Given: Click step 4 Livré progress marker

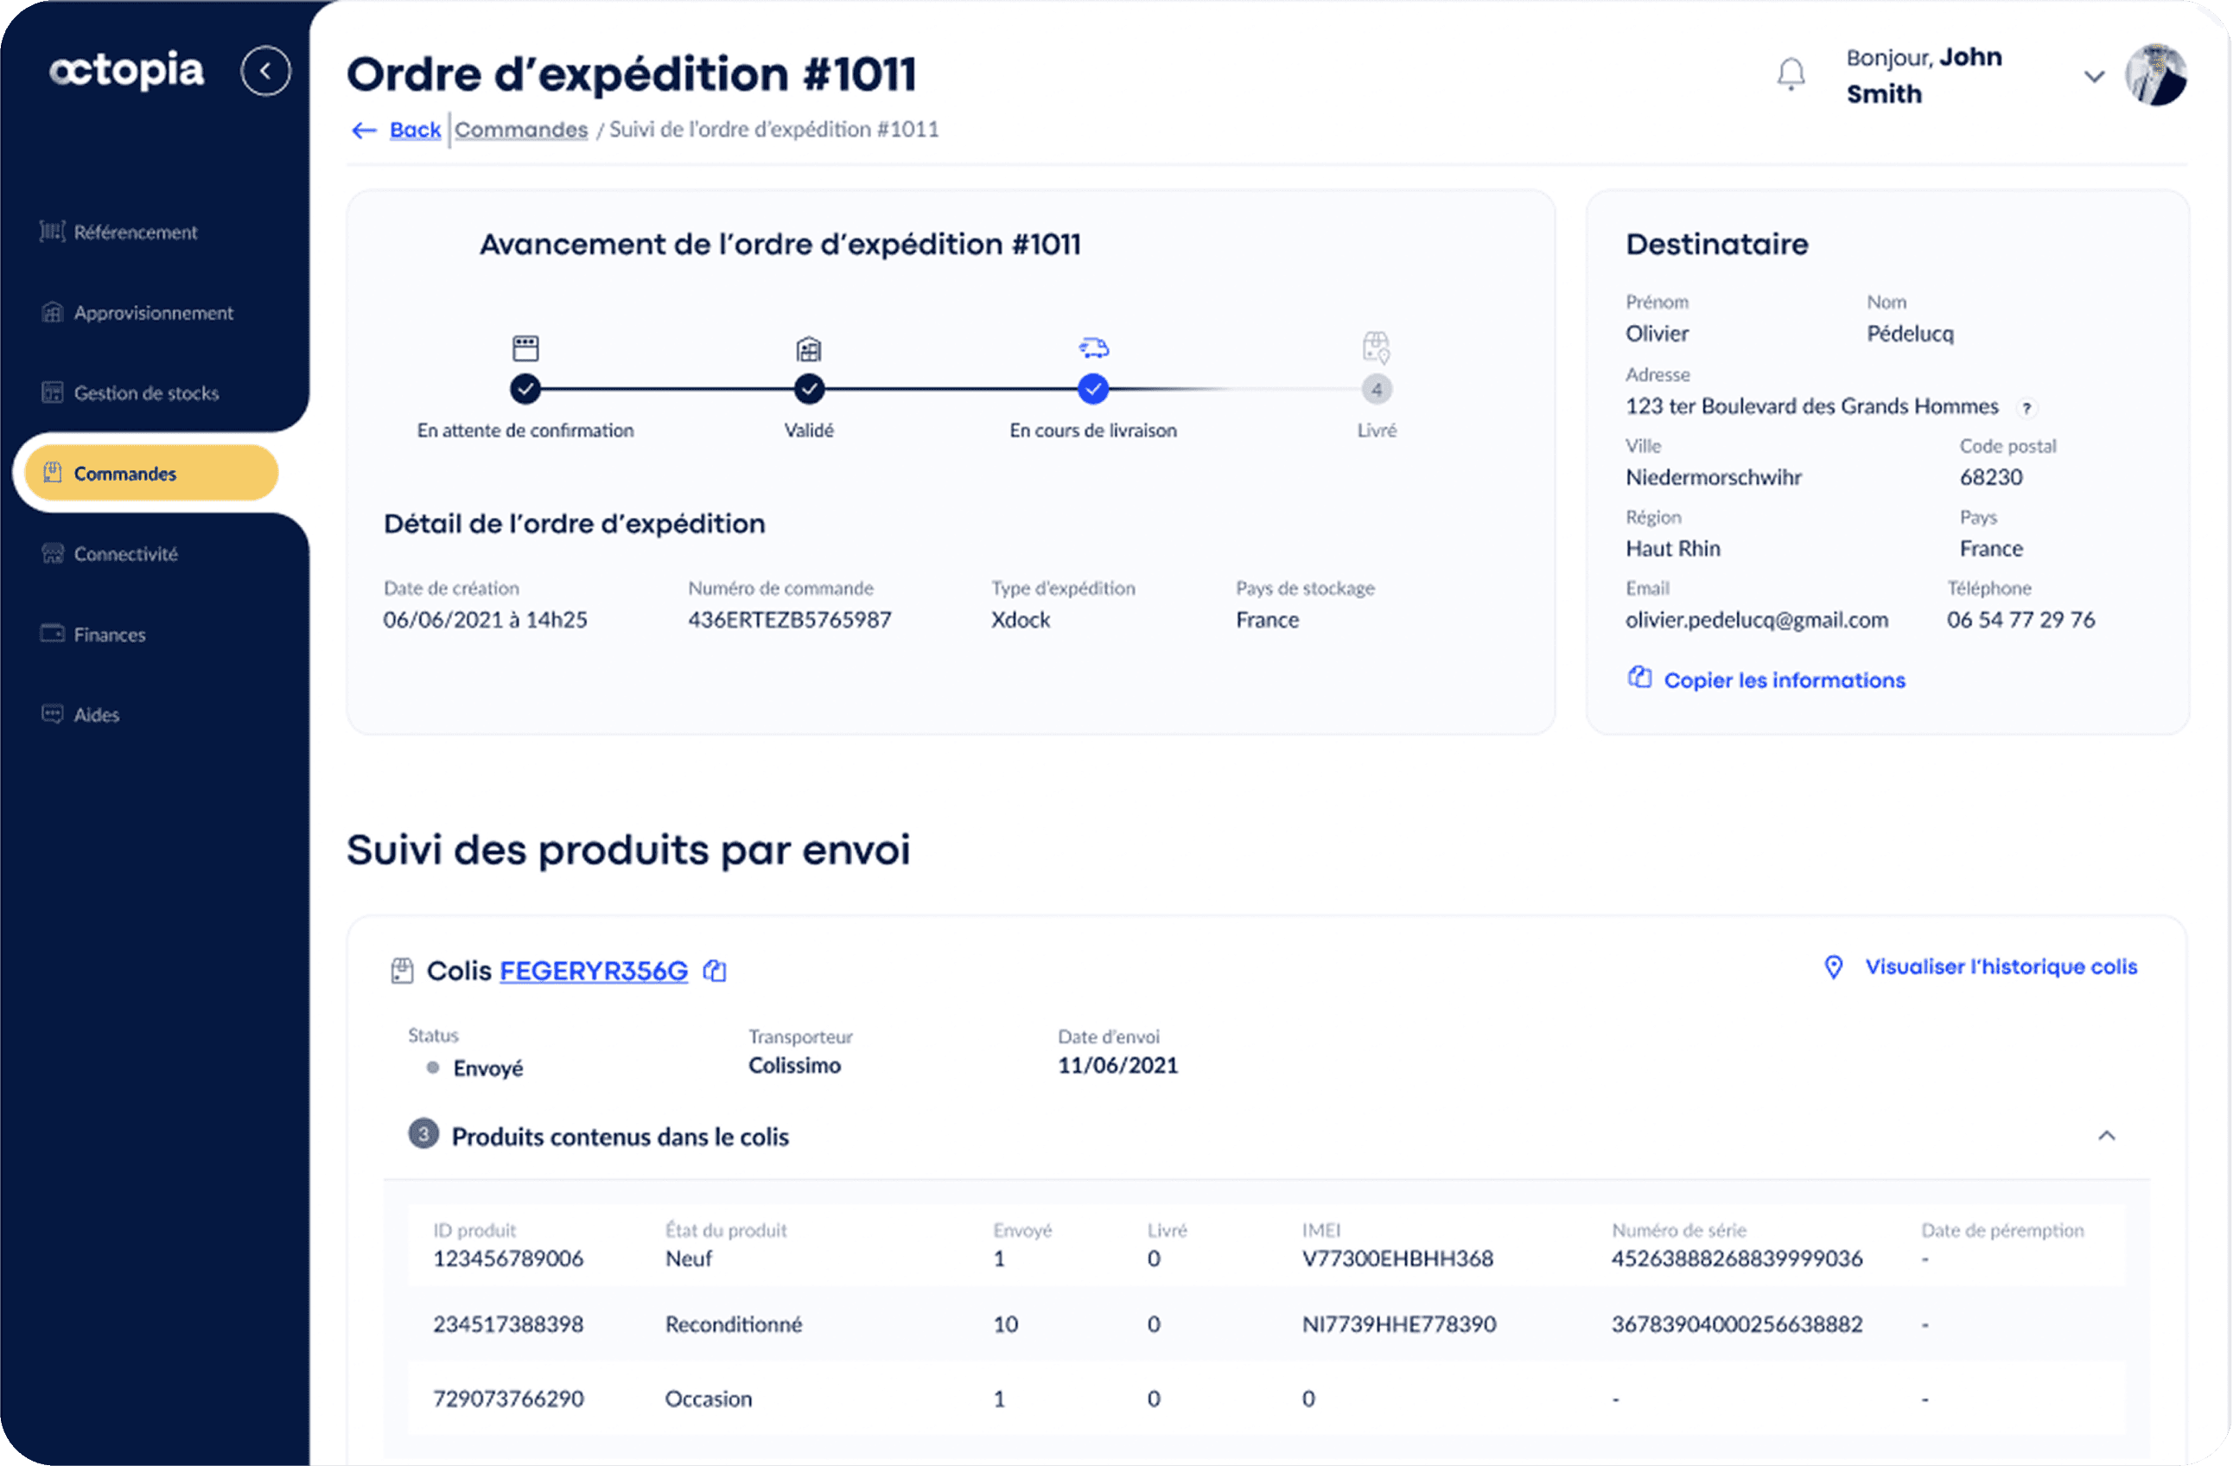Looking at the screenshot, I should [1376, 389].
